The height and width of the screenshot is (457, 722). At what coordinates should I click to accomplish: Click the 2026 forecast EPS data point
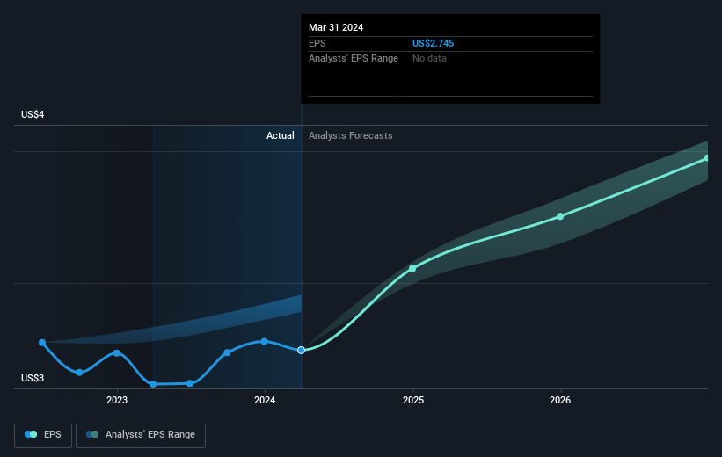pyautogui.click(x=560, y=216)
